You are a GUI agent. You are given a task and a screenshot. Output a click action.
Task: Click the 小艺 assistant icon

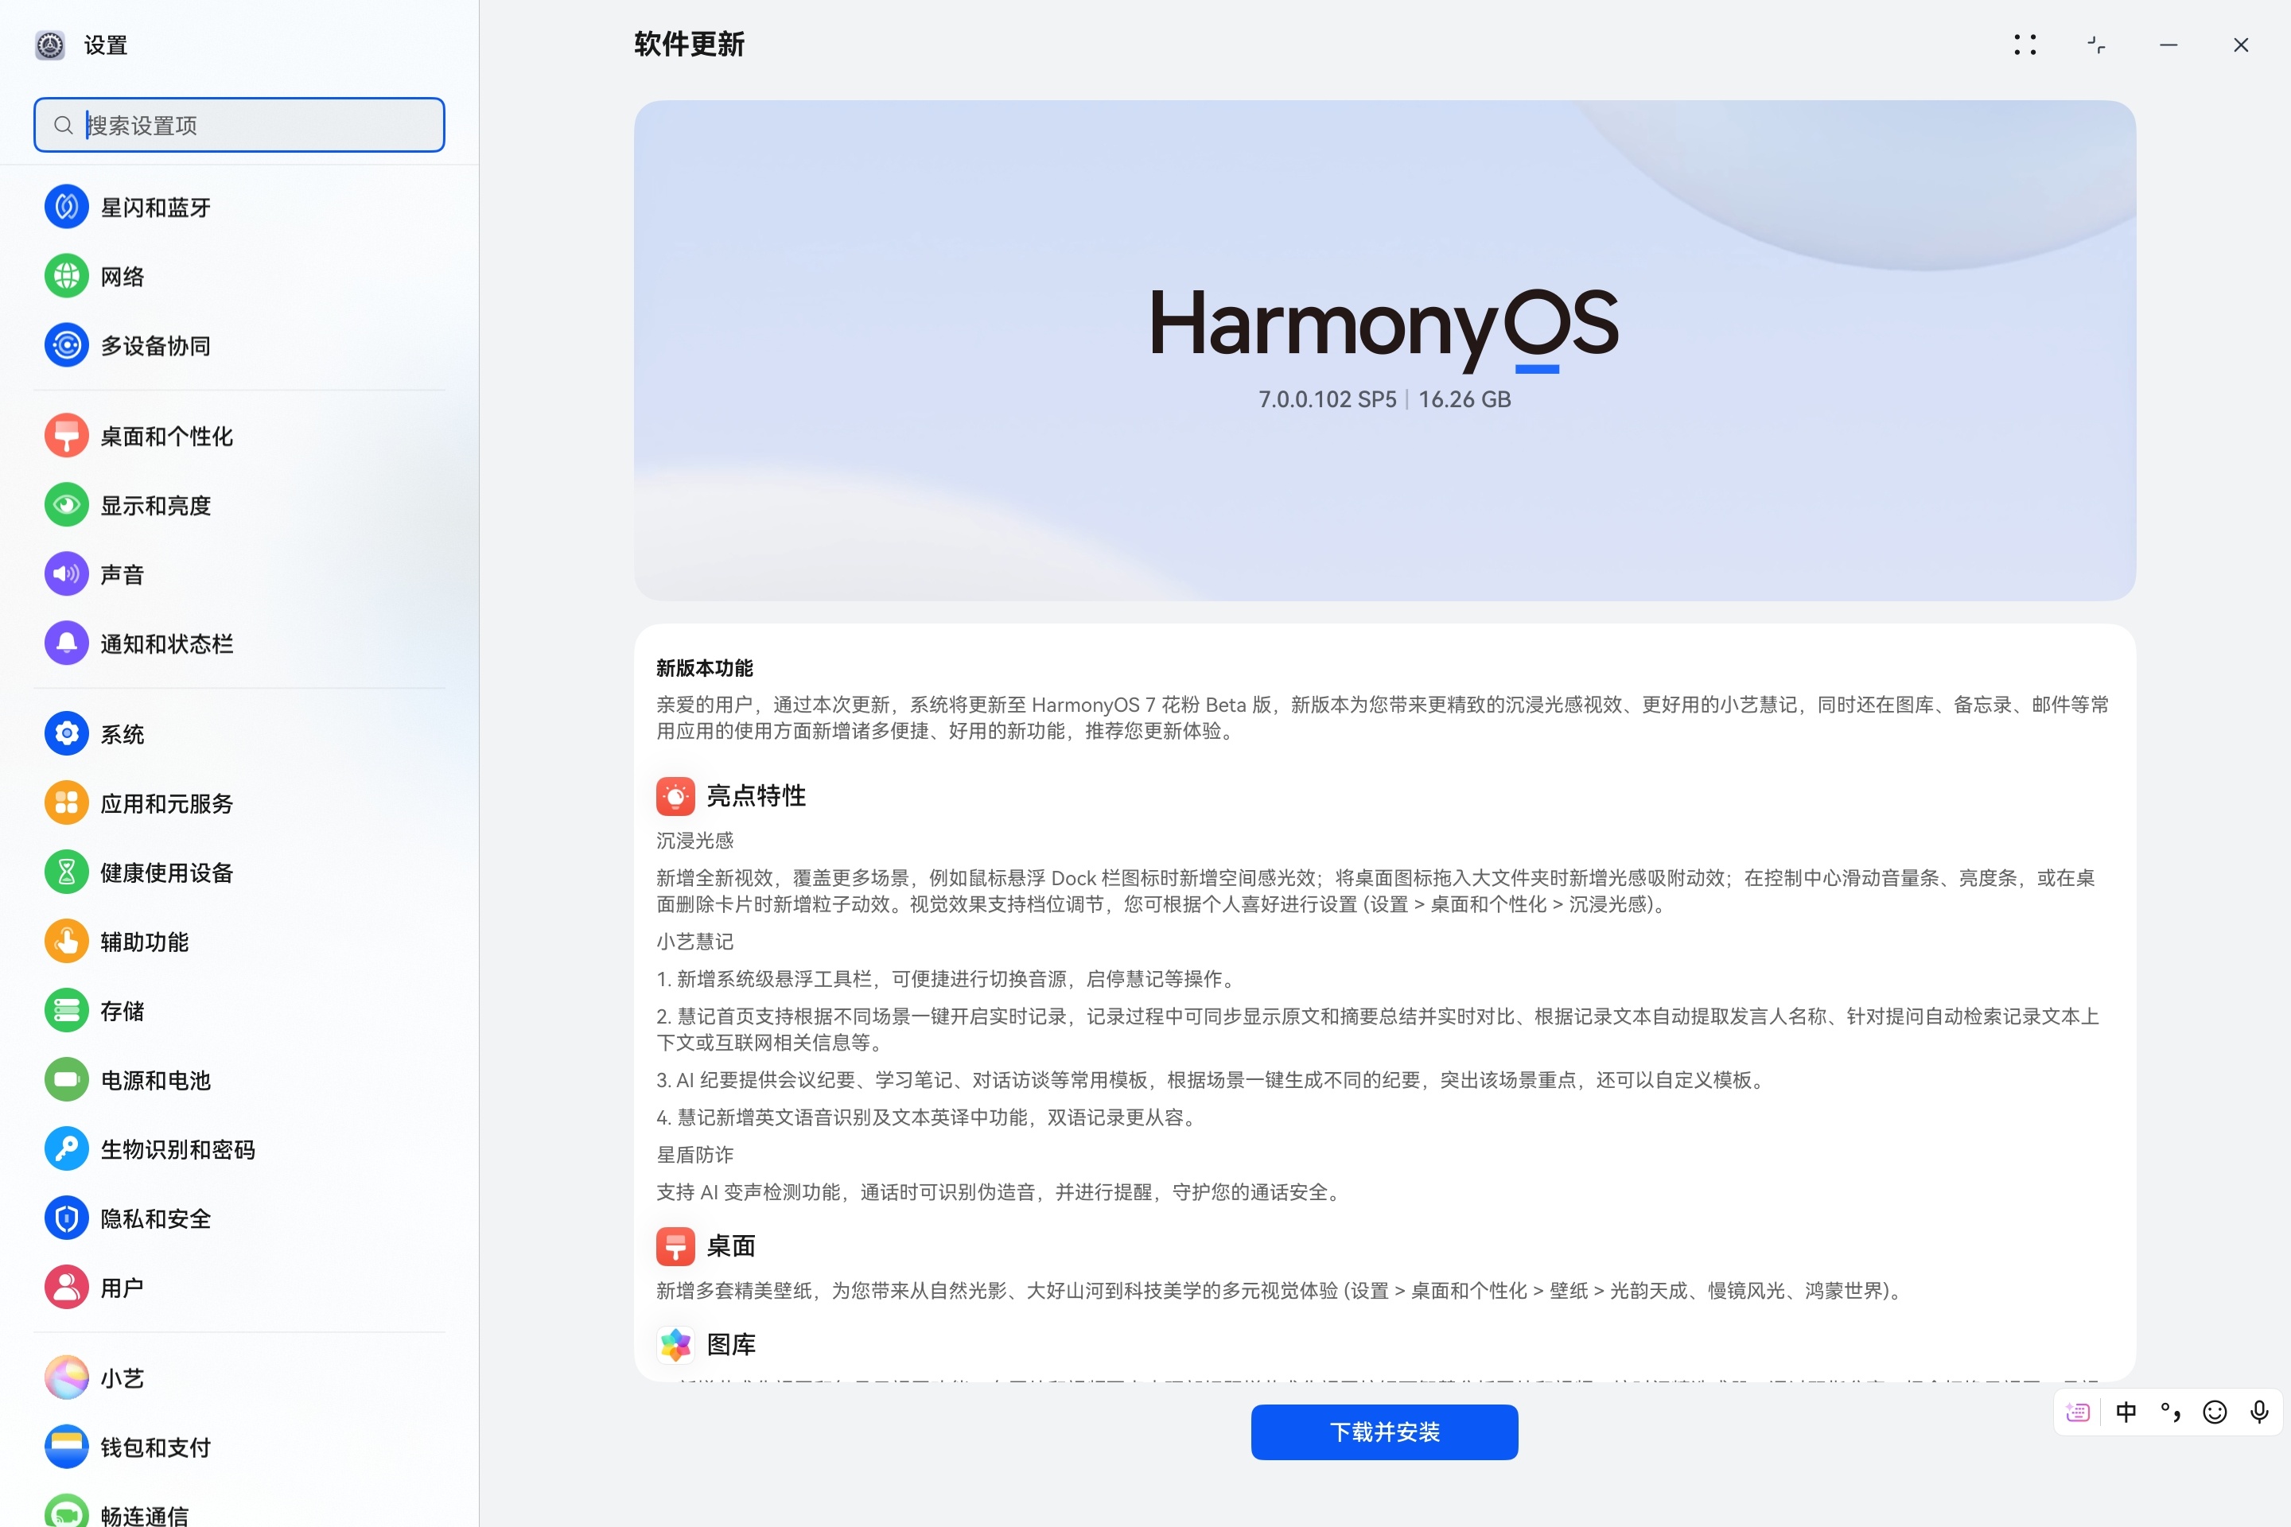(66, 1378)
